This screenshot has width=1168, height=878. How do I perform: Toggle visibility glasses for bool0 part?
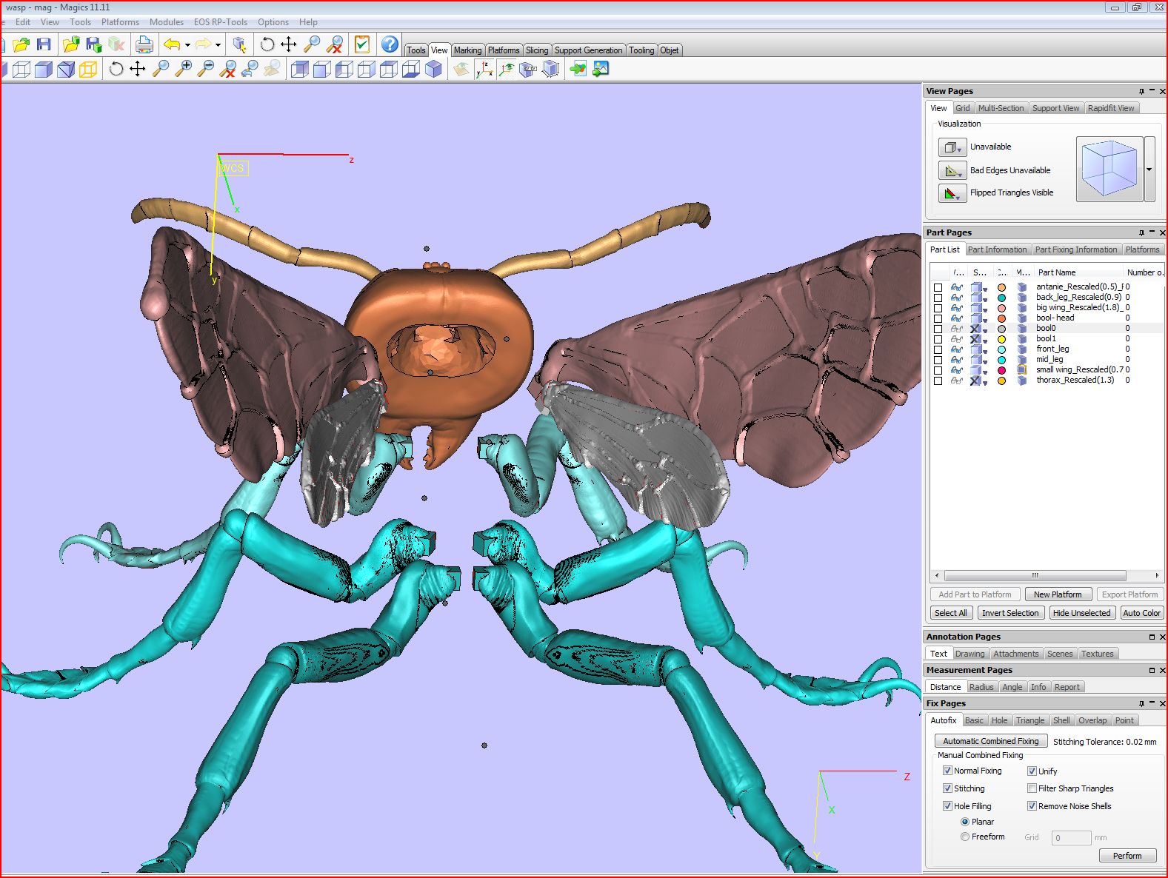[957, 329]
